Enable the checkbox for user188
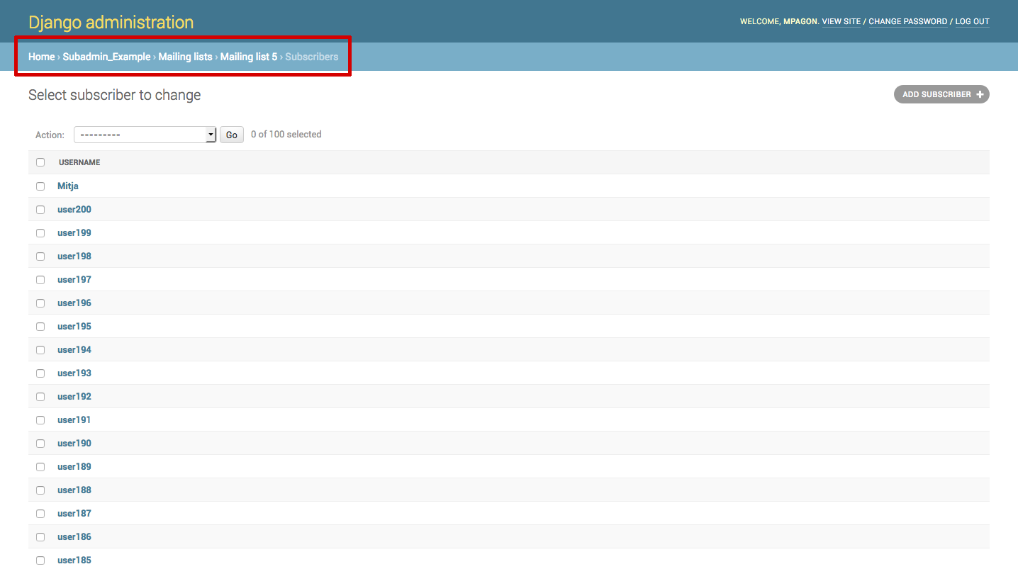Image resolution: width=1018 pixels, height=569 pixels. tap(40, 490)
